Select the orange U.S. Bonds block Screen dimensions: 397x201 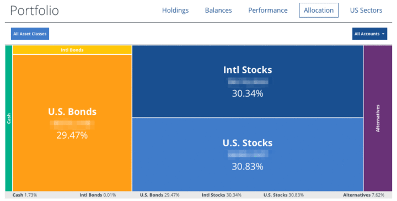pos(72,123)
